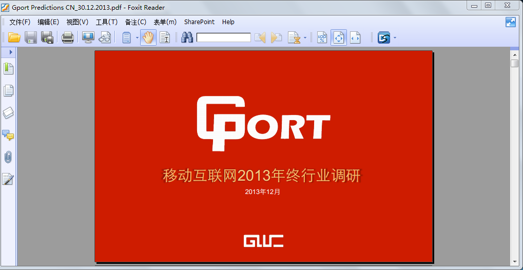
Task: Click the search text field
Action: [x=223, y=37]
